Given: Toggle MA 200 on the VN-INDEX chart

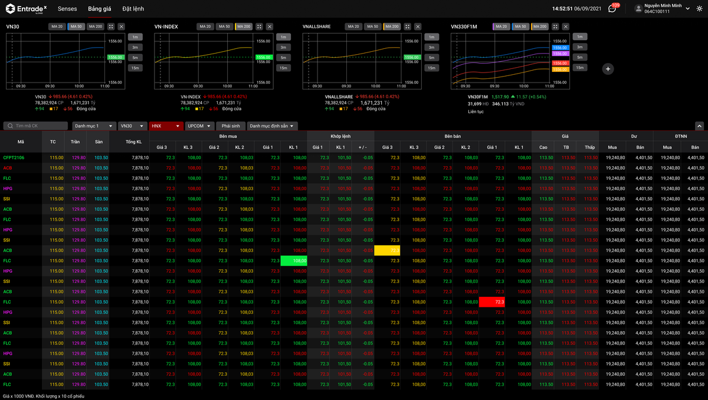Looking at the screenshot, I should tap(242, 27).
